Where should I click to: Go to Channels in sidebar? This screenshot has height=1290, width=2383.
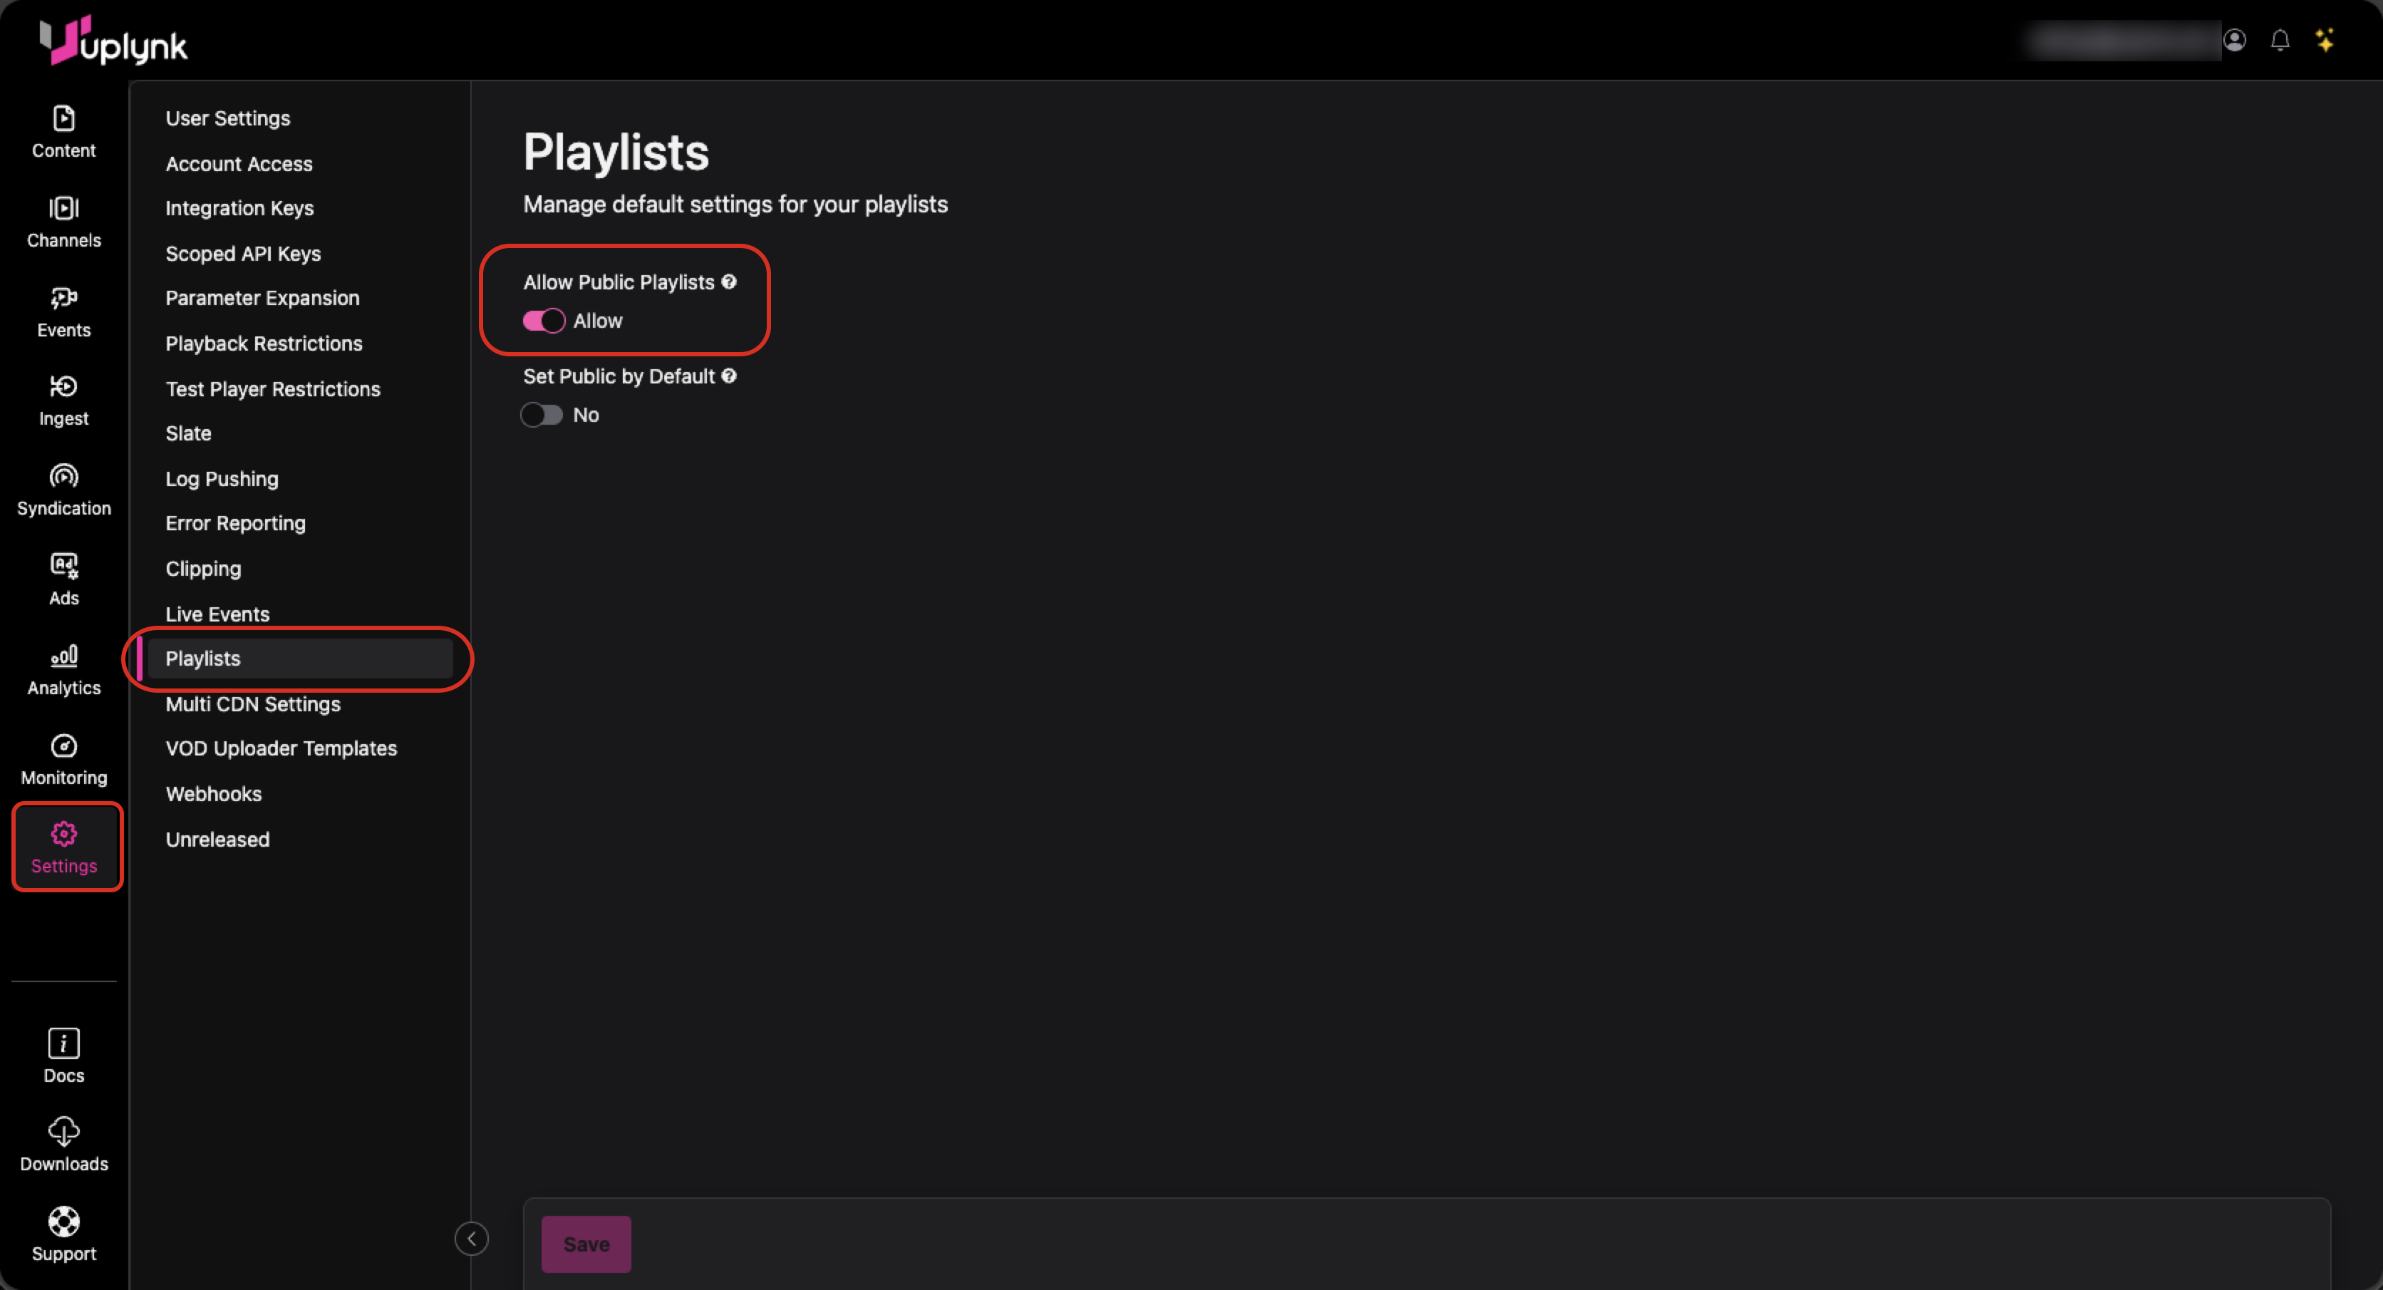point(63,221)
